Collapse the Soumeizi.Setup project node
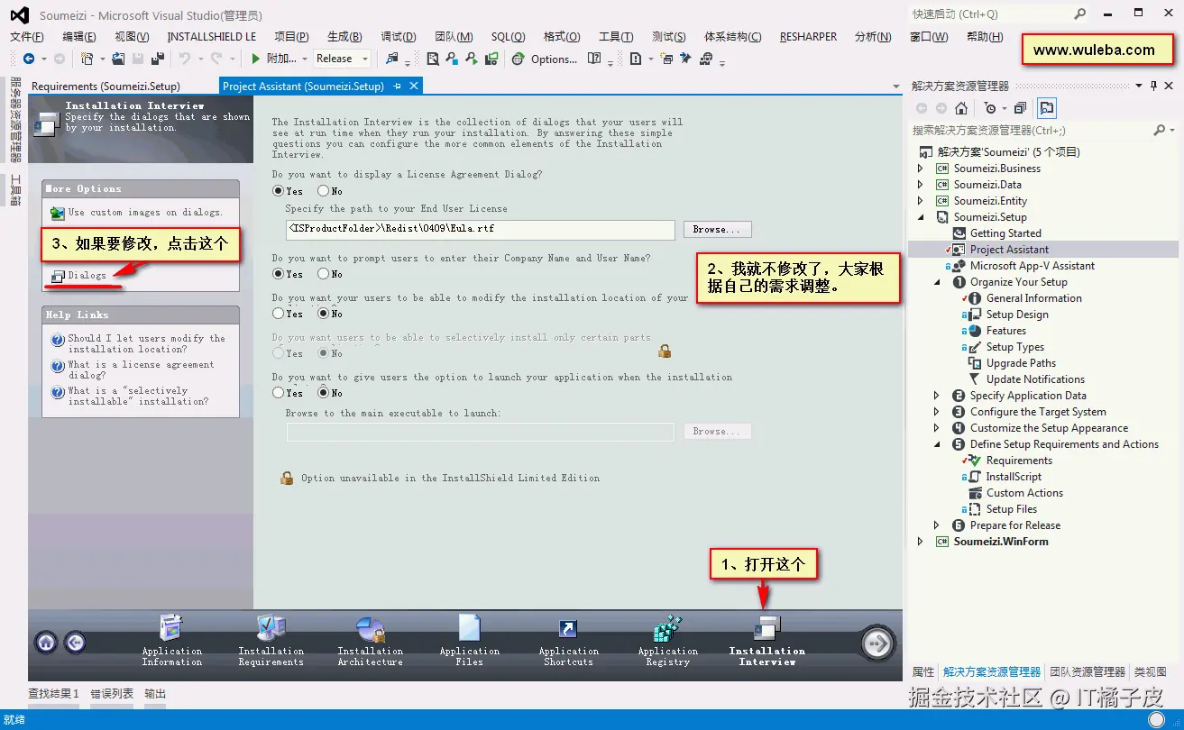This screenshot has width=1184, height=730. point(922,216)
